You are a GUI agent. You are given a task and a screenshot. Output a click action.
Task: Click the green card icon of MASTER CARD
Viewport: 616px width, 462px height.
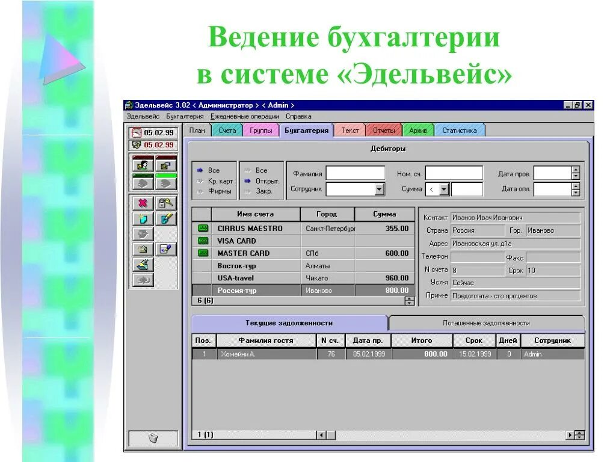203,253
